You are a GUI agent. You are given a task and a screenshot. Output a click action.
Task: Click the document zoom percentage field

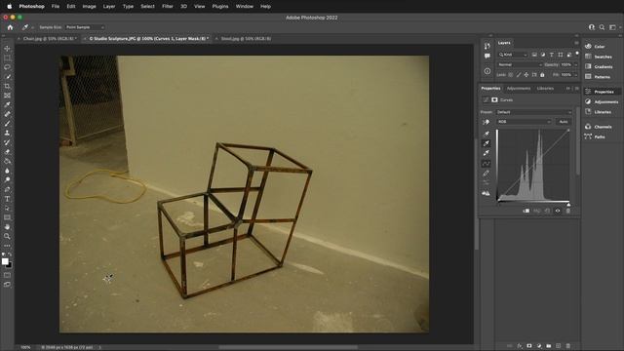click(x=25, y=347)
